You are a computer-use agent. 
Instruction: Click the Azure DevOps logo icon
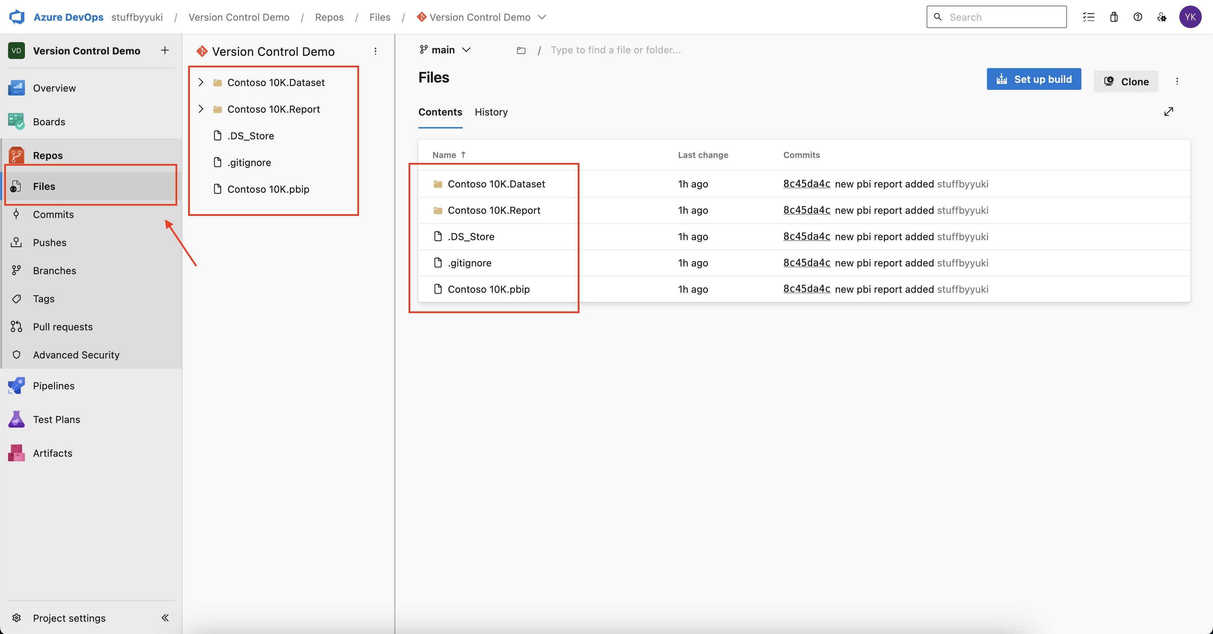click(x=17, y=17)
